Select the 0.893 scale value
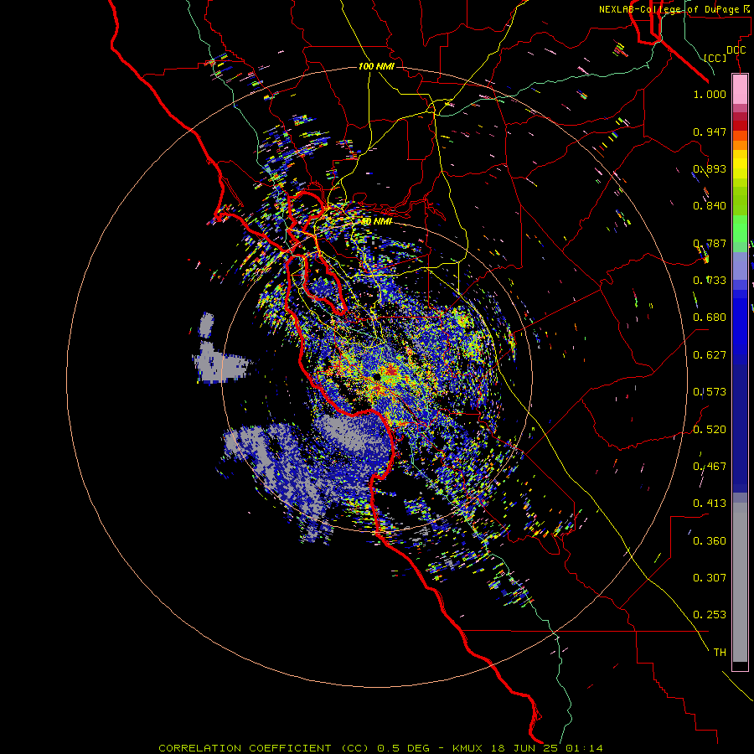Viewport: 754px width, 754px height. [710, 168]
